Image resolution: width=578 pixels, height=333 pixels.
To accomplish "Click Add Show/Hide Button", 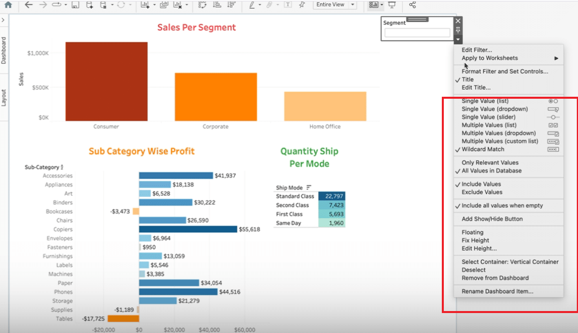I will pos(492,219).
